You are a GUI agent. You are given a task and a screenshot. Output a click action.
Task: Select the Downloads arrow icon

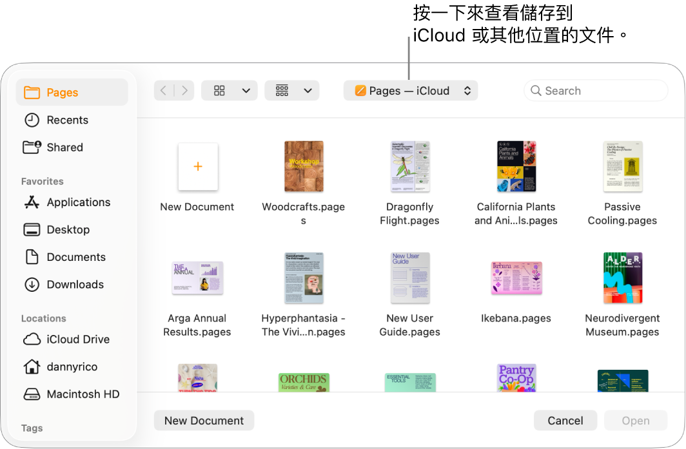pyautogui.click(x=32, y=285)
